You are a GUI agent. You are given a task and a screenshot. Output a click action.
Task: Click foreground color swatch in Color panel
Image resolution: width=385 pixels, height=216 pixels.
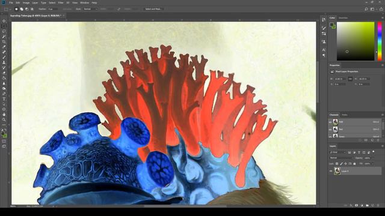(x=331, y=25)
